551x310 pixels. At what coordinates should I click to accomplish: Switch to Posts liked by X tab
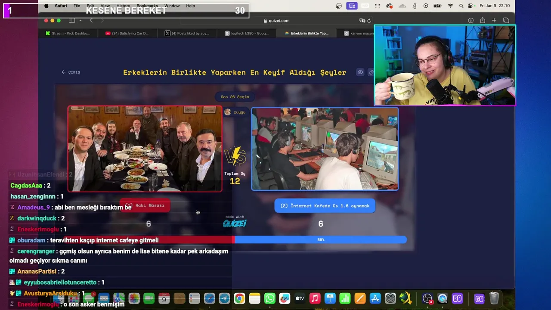pos(187,33)
